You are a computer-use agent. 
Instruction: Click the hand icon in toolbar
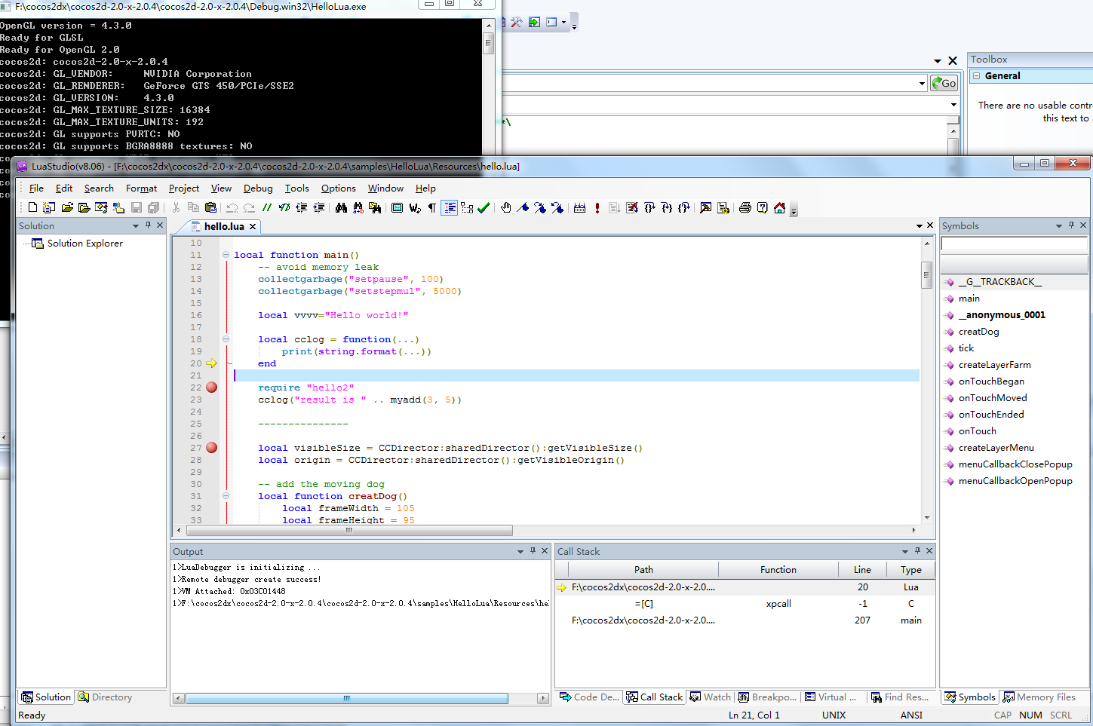[x=505, y=208]
